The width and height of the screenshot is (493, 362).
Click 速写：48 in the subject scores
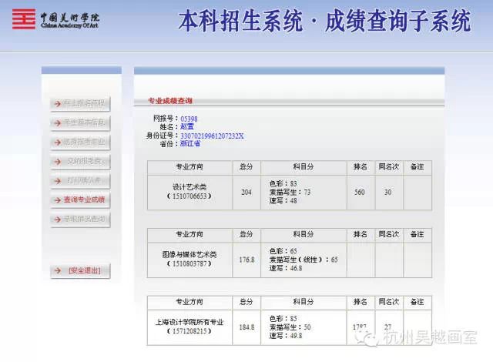click(283, 200)
